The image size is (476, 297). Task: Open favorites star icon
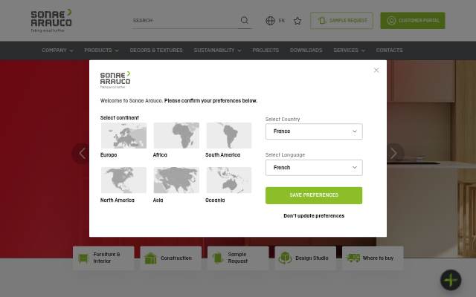297,21
